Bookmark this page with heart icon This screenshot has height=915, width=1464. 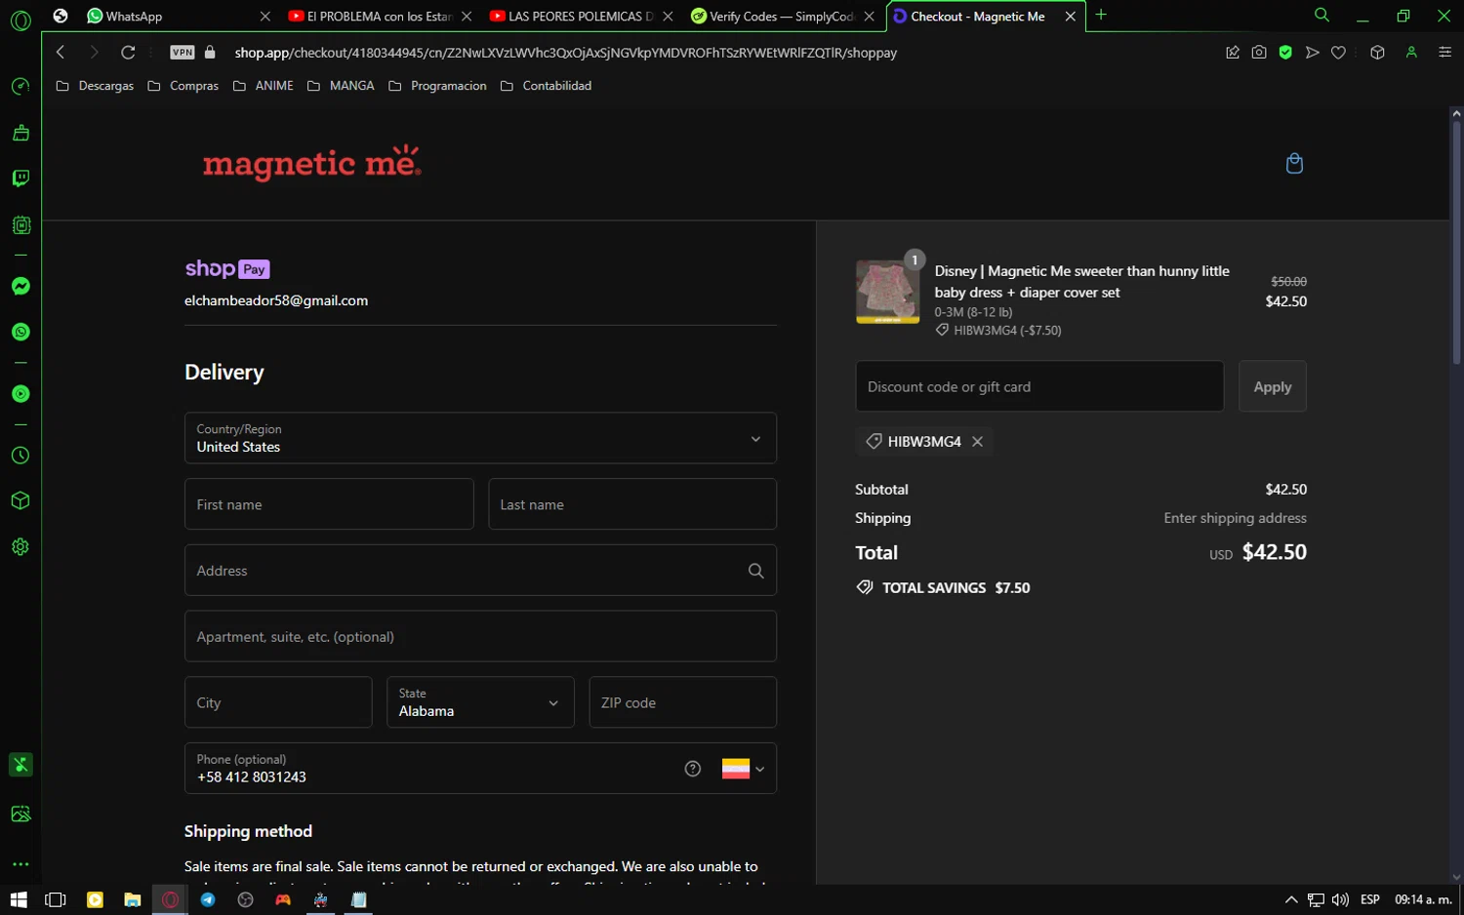(x=1338, y=53)
